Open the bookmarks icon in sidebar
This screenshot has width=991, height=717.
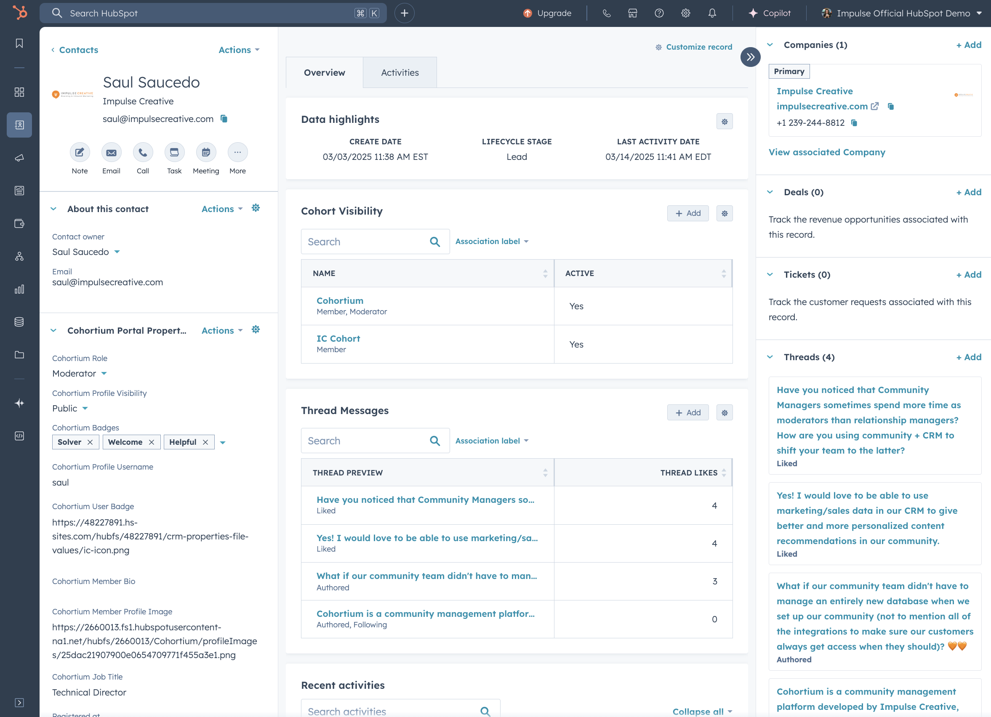tap(19, 43)
